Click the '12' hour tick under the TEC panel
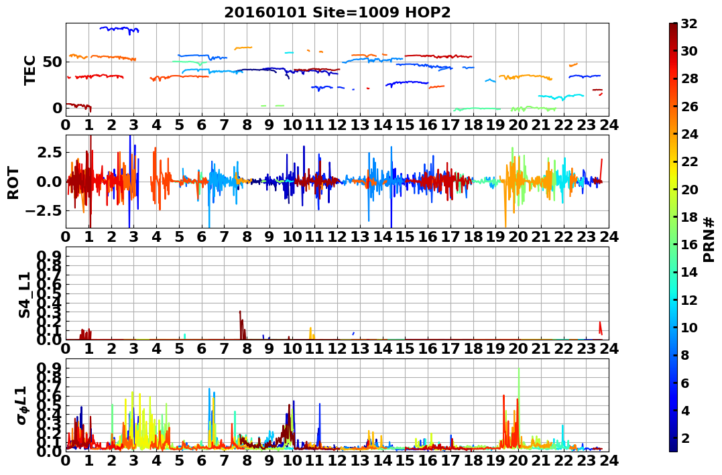 click(x=337, y=125)
